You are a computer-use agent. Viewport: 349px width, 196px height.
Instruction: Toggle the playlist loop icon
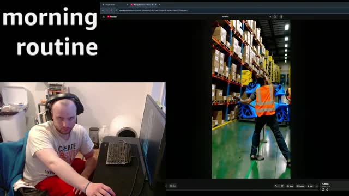[x=323, y=189]
